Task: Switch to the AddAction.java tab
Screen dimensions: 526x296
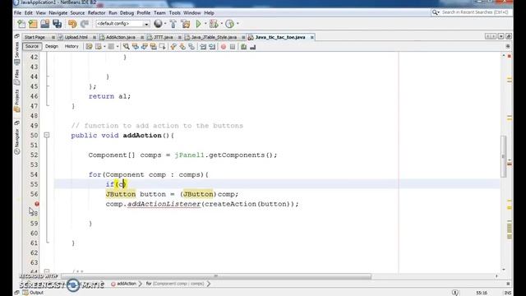Action: pos(121,37)
